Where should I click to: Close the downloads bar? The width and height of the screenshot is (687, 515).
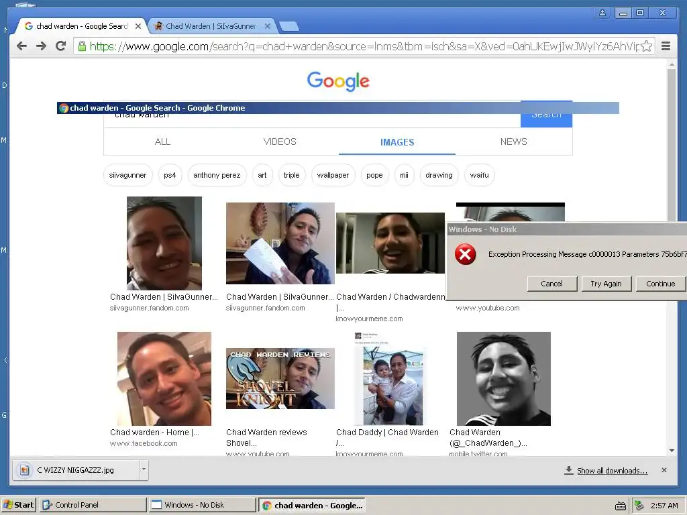(x=664, y=470)
